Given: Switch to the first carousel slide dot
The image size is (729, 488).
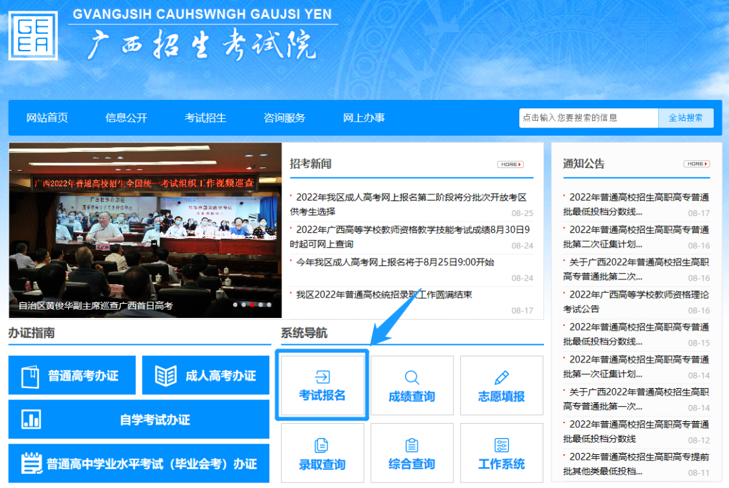Looking at the screenshot, I should pyautogui.click(x=236, y=305).
